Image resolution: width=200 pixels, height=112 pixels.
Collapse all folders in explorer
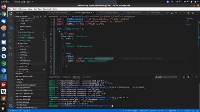pyautogui.click(x=45, y=16)
